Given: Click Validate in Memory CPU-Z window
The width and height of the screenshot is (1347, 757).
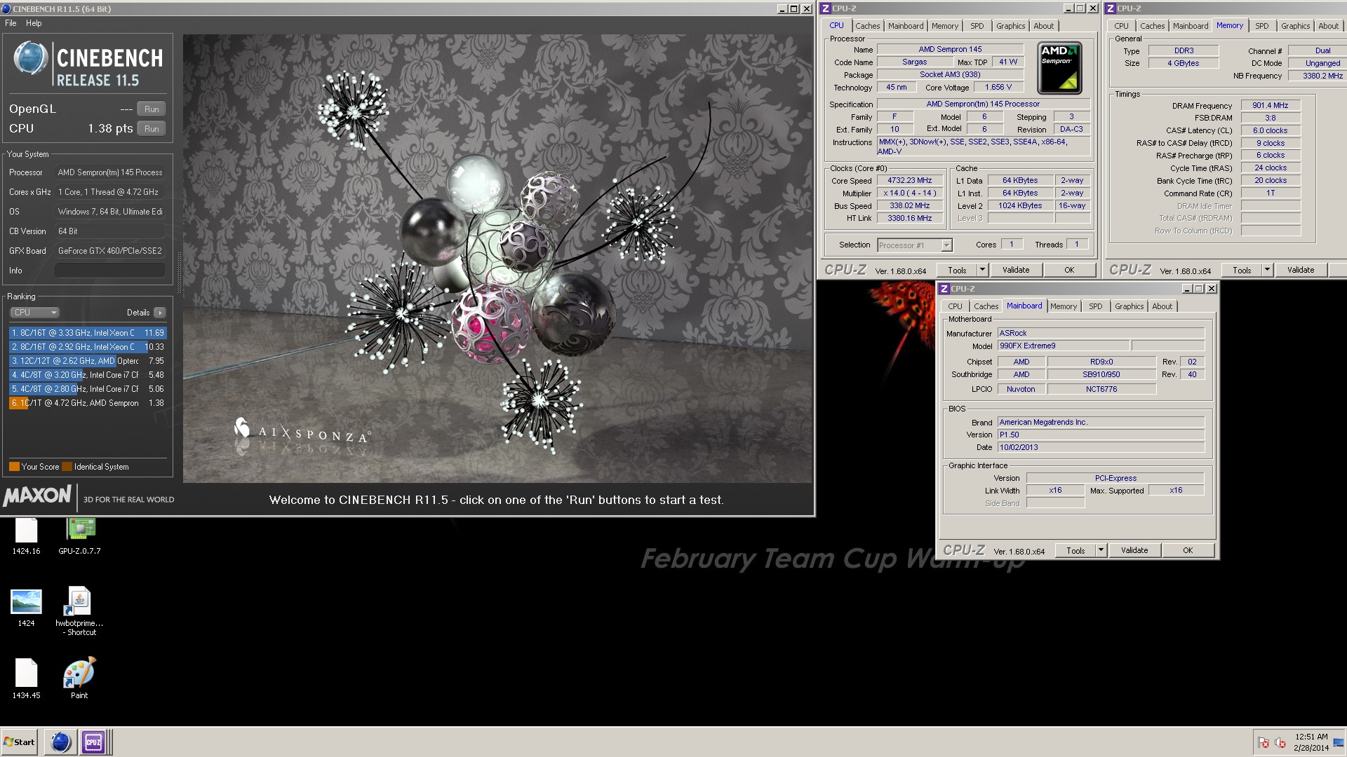Looking at the screenshot, I should [1301, 270].
